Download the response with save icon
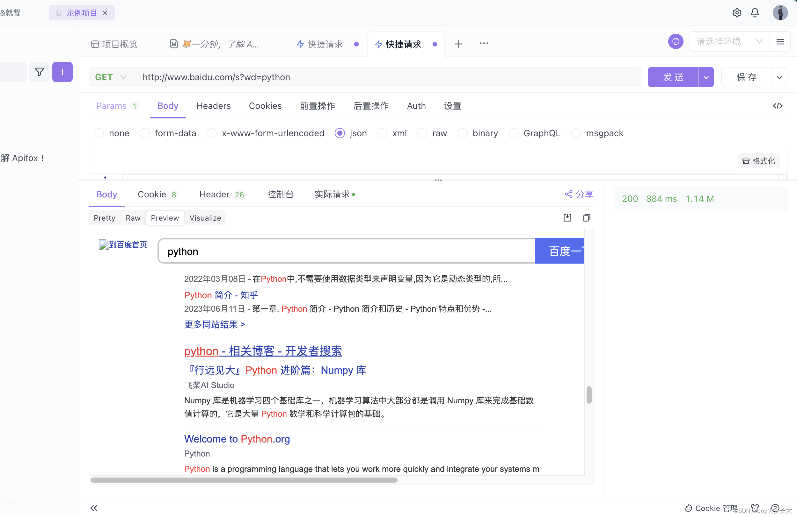 (x=567, y=218)
